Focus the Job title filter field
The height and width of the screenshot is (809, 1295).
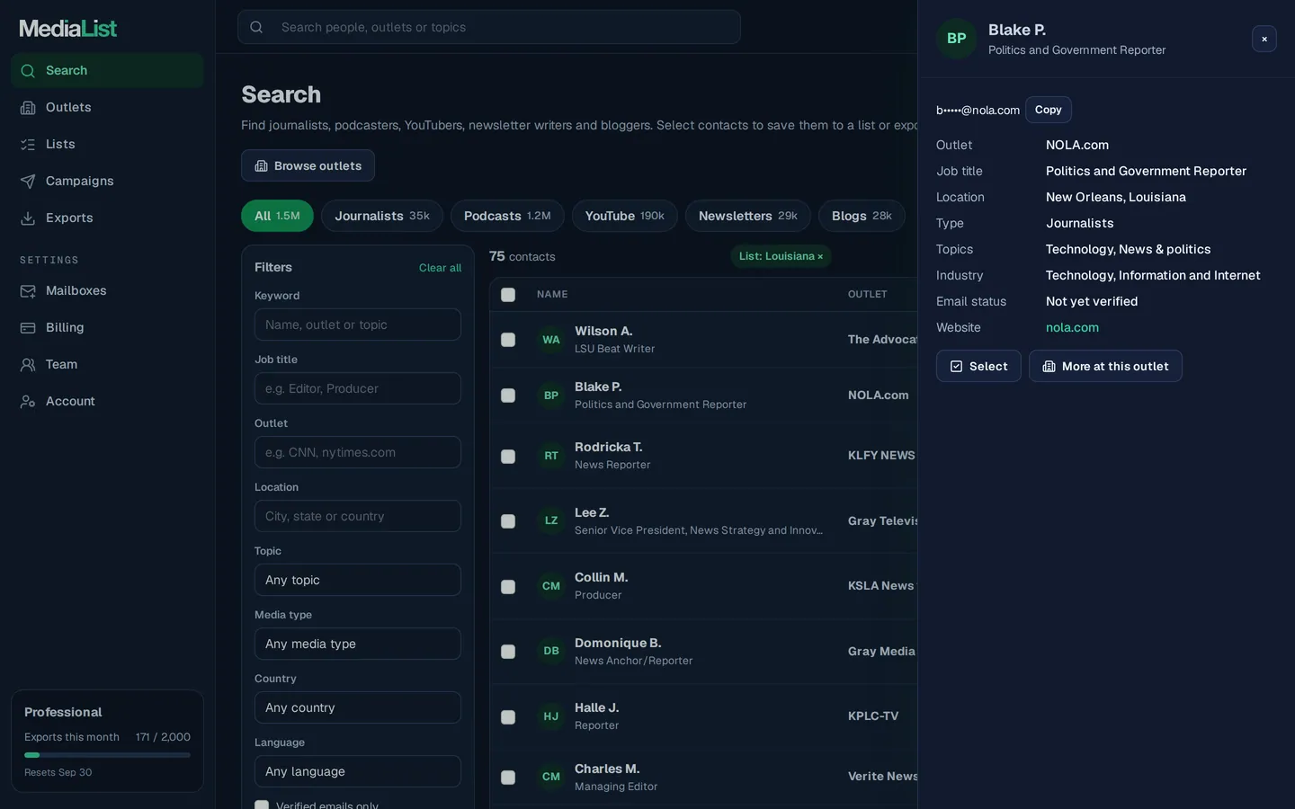point(358,388)
